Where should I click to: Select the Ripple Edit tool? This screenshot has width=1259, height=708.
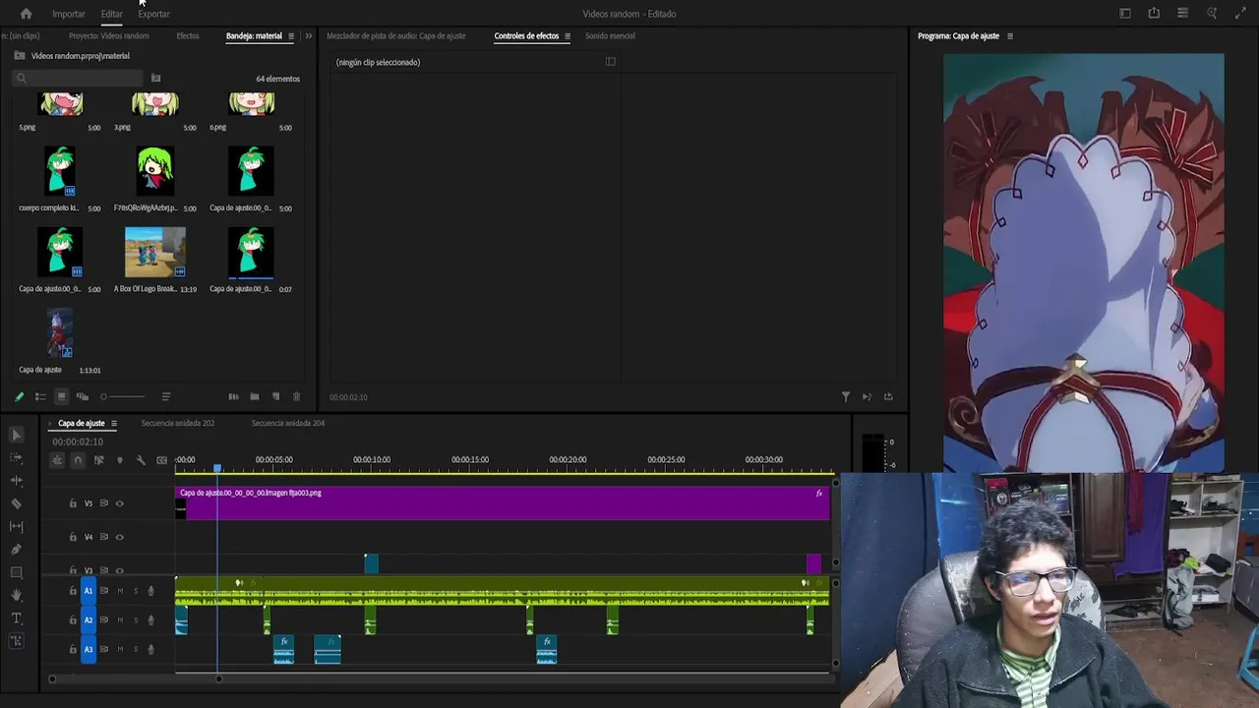tap(16, 481)
